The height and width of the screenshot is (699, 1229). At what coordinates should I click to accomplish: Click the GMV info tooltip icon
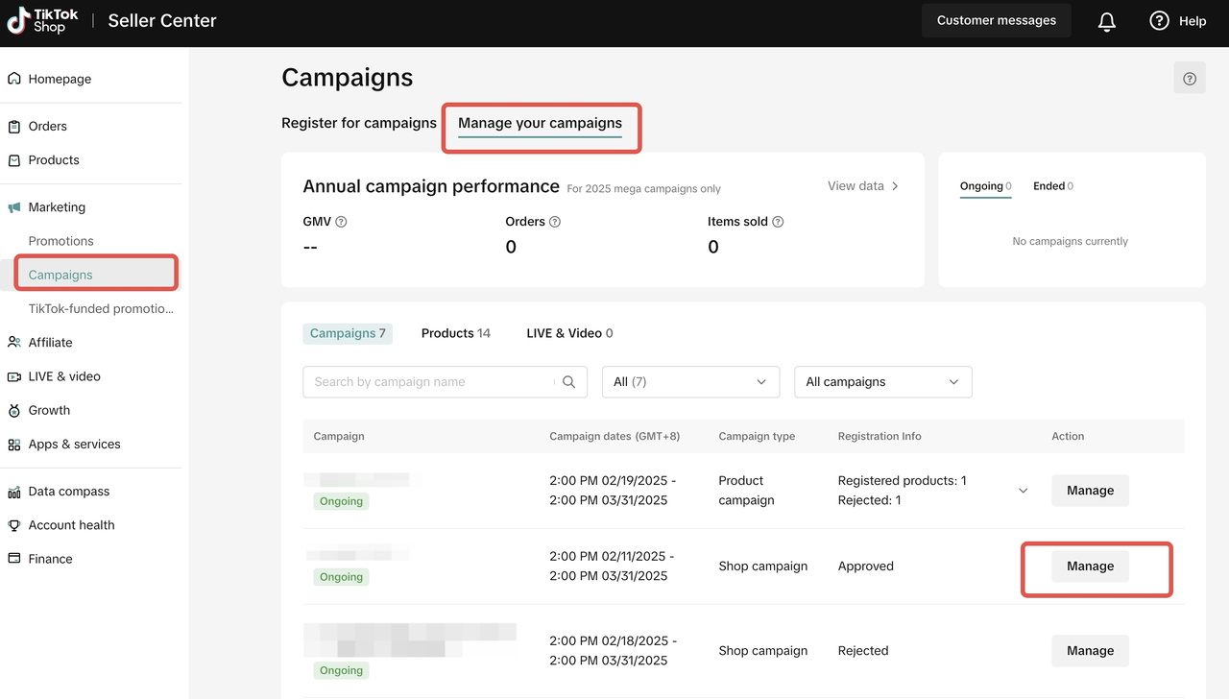point(341,222)
